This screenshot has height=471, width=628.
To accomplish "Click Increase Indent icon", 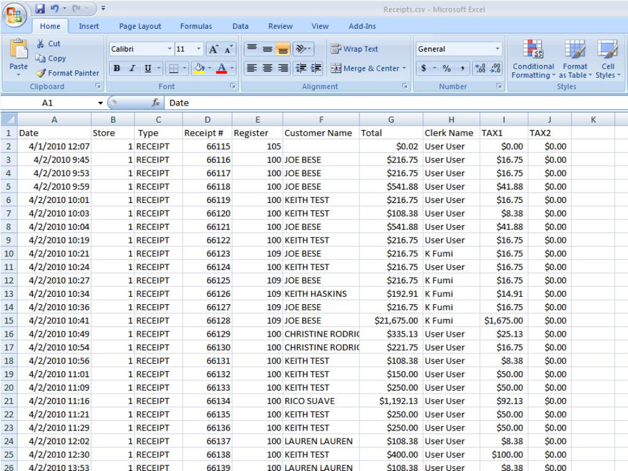I will tap(316, 69).
